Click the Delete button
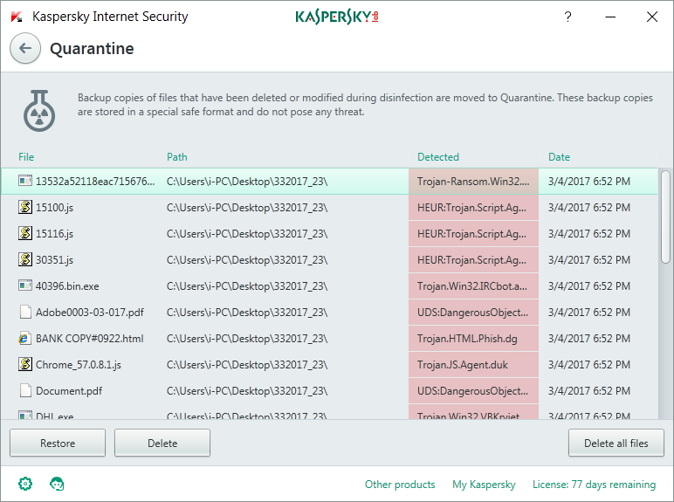 (x=162, y=443)
